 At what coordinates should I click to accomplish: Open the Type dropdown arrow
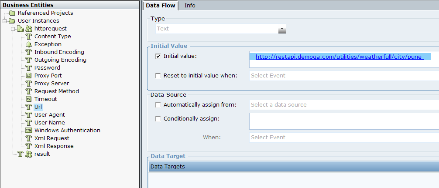[x=282, y=30]
